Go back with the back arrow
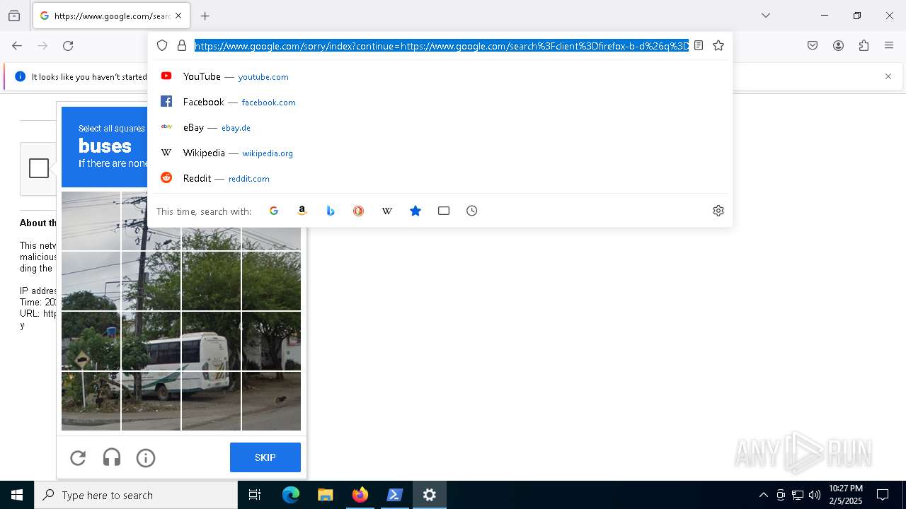Viewport: 906px width, 509px height. coord(17,45)
